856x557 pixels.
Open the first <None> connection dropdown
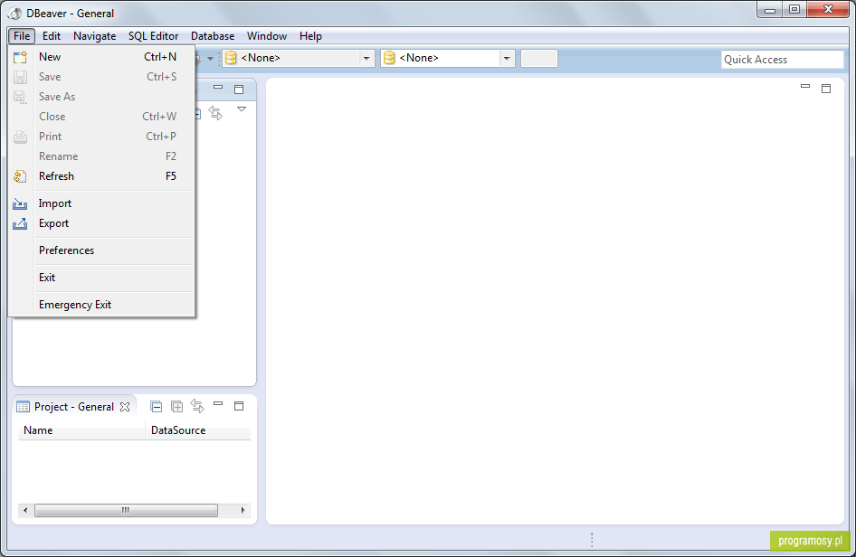(x=366, y=58)
